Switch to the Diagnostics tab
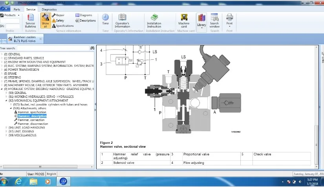 (x=49, y=9)
